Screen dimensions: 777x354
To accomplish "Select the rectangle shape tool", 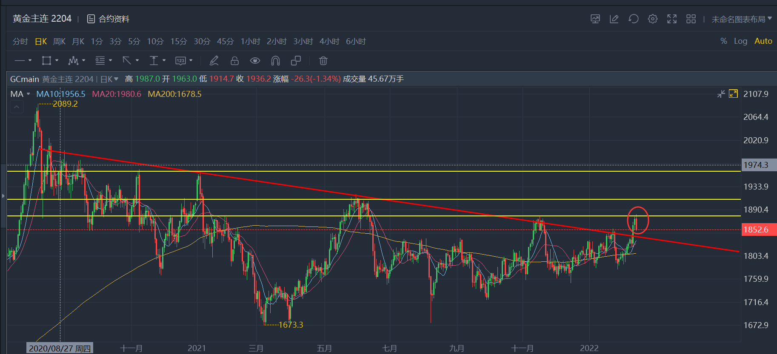I will (x=46, y=61).
